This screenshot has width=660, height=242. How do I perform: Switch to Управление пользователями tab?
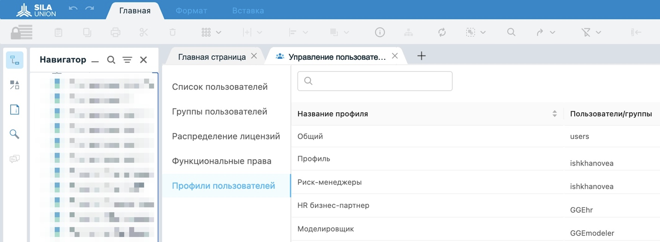click(336, 57)
